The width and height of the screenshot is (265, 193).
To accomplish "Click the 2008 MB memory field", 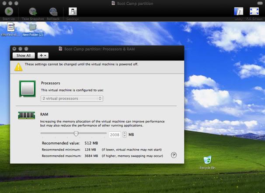I will click(x=115, y=135).
